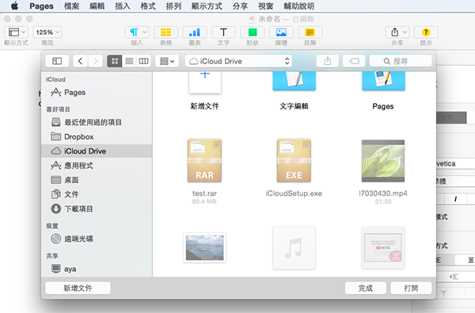
Task: Toggle the dialog sidebar visibility button
Action: (57, 61)
